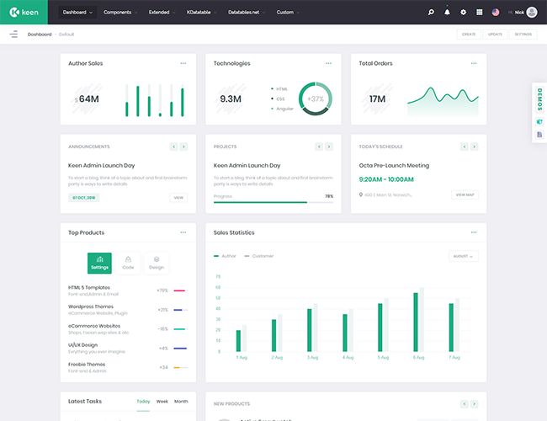Open Total Orders options menu
Viewport: 547px width, 421px height.
[474, 63]
